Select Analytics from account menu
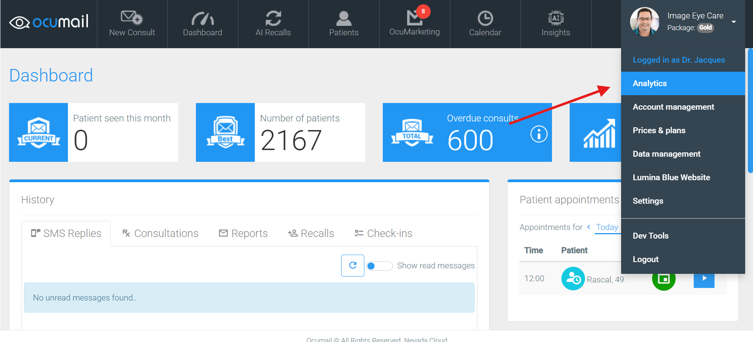Viewport: 753px width, 342px height. tap(683, 83)
